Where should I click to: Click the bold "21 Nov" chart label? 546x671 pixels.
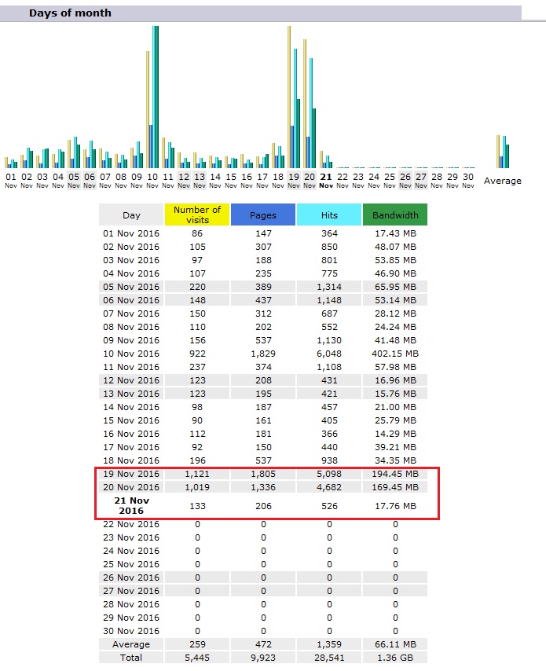pos(326,180)
